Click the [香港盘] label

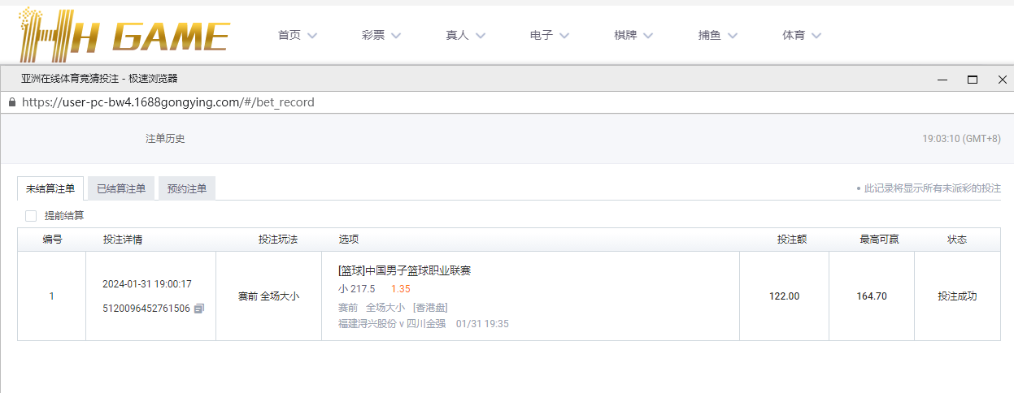(430, 308)
